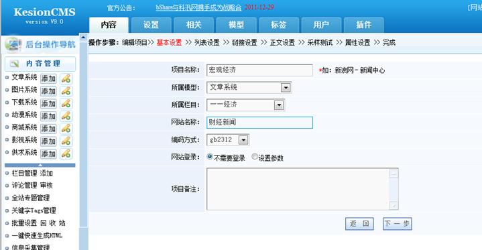Open 商城系统 in the sidebar
Screen dimensions: 482x250
24,127
